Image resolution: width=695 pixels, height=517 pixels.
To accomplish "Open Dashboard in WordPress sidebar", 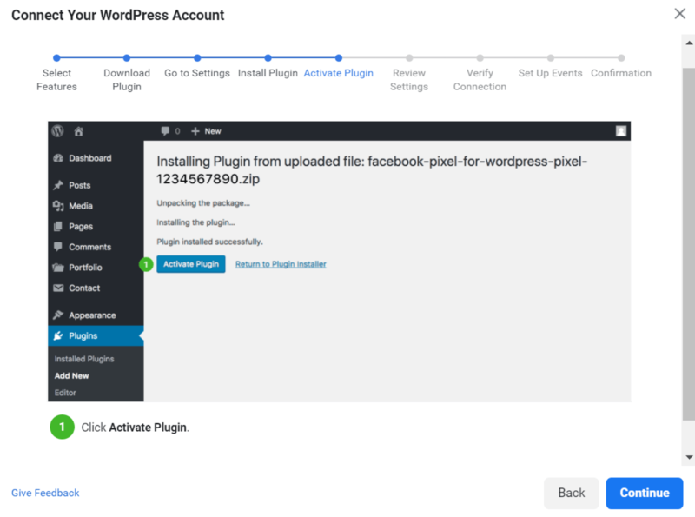I will [89, 158].
